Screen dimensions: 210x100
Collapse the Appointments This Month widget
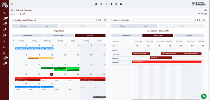click(13, 20)
